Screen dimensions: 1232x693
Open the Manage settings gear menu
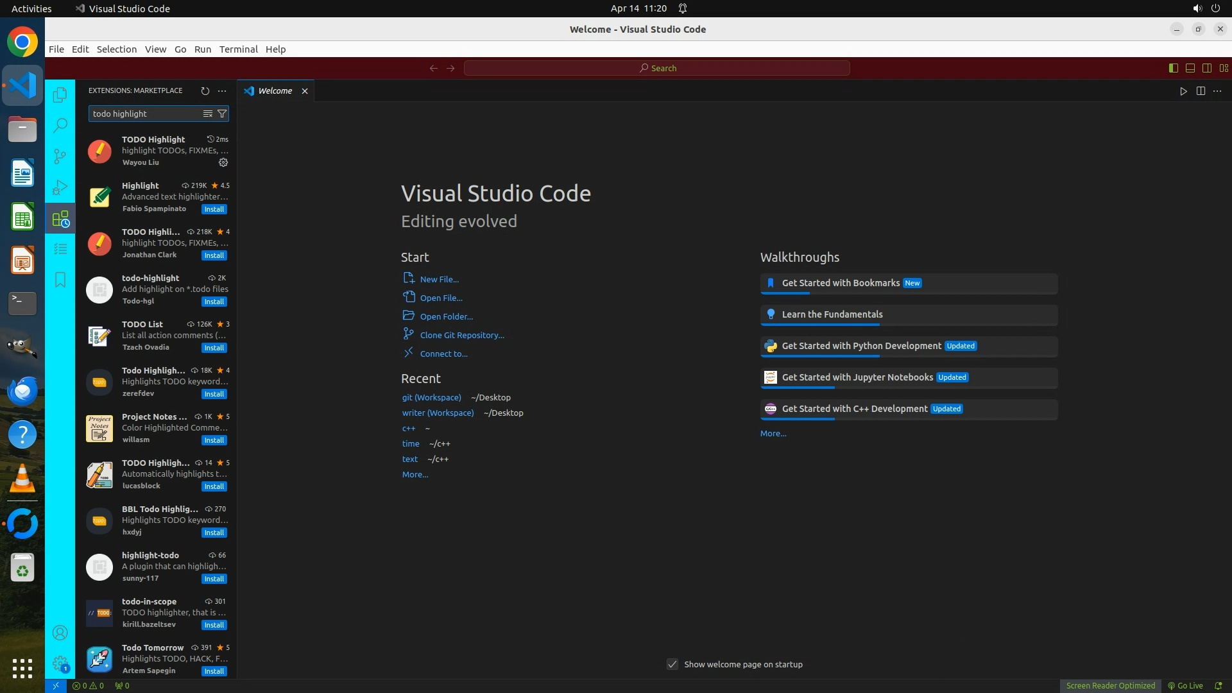[x=60, y=663]
